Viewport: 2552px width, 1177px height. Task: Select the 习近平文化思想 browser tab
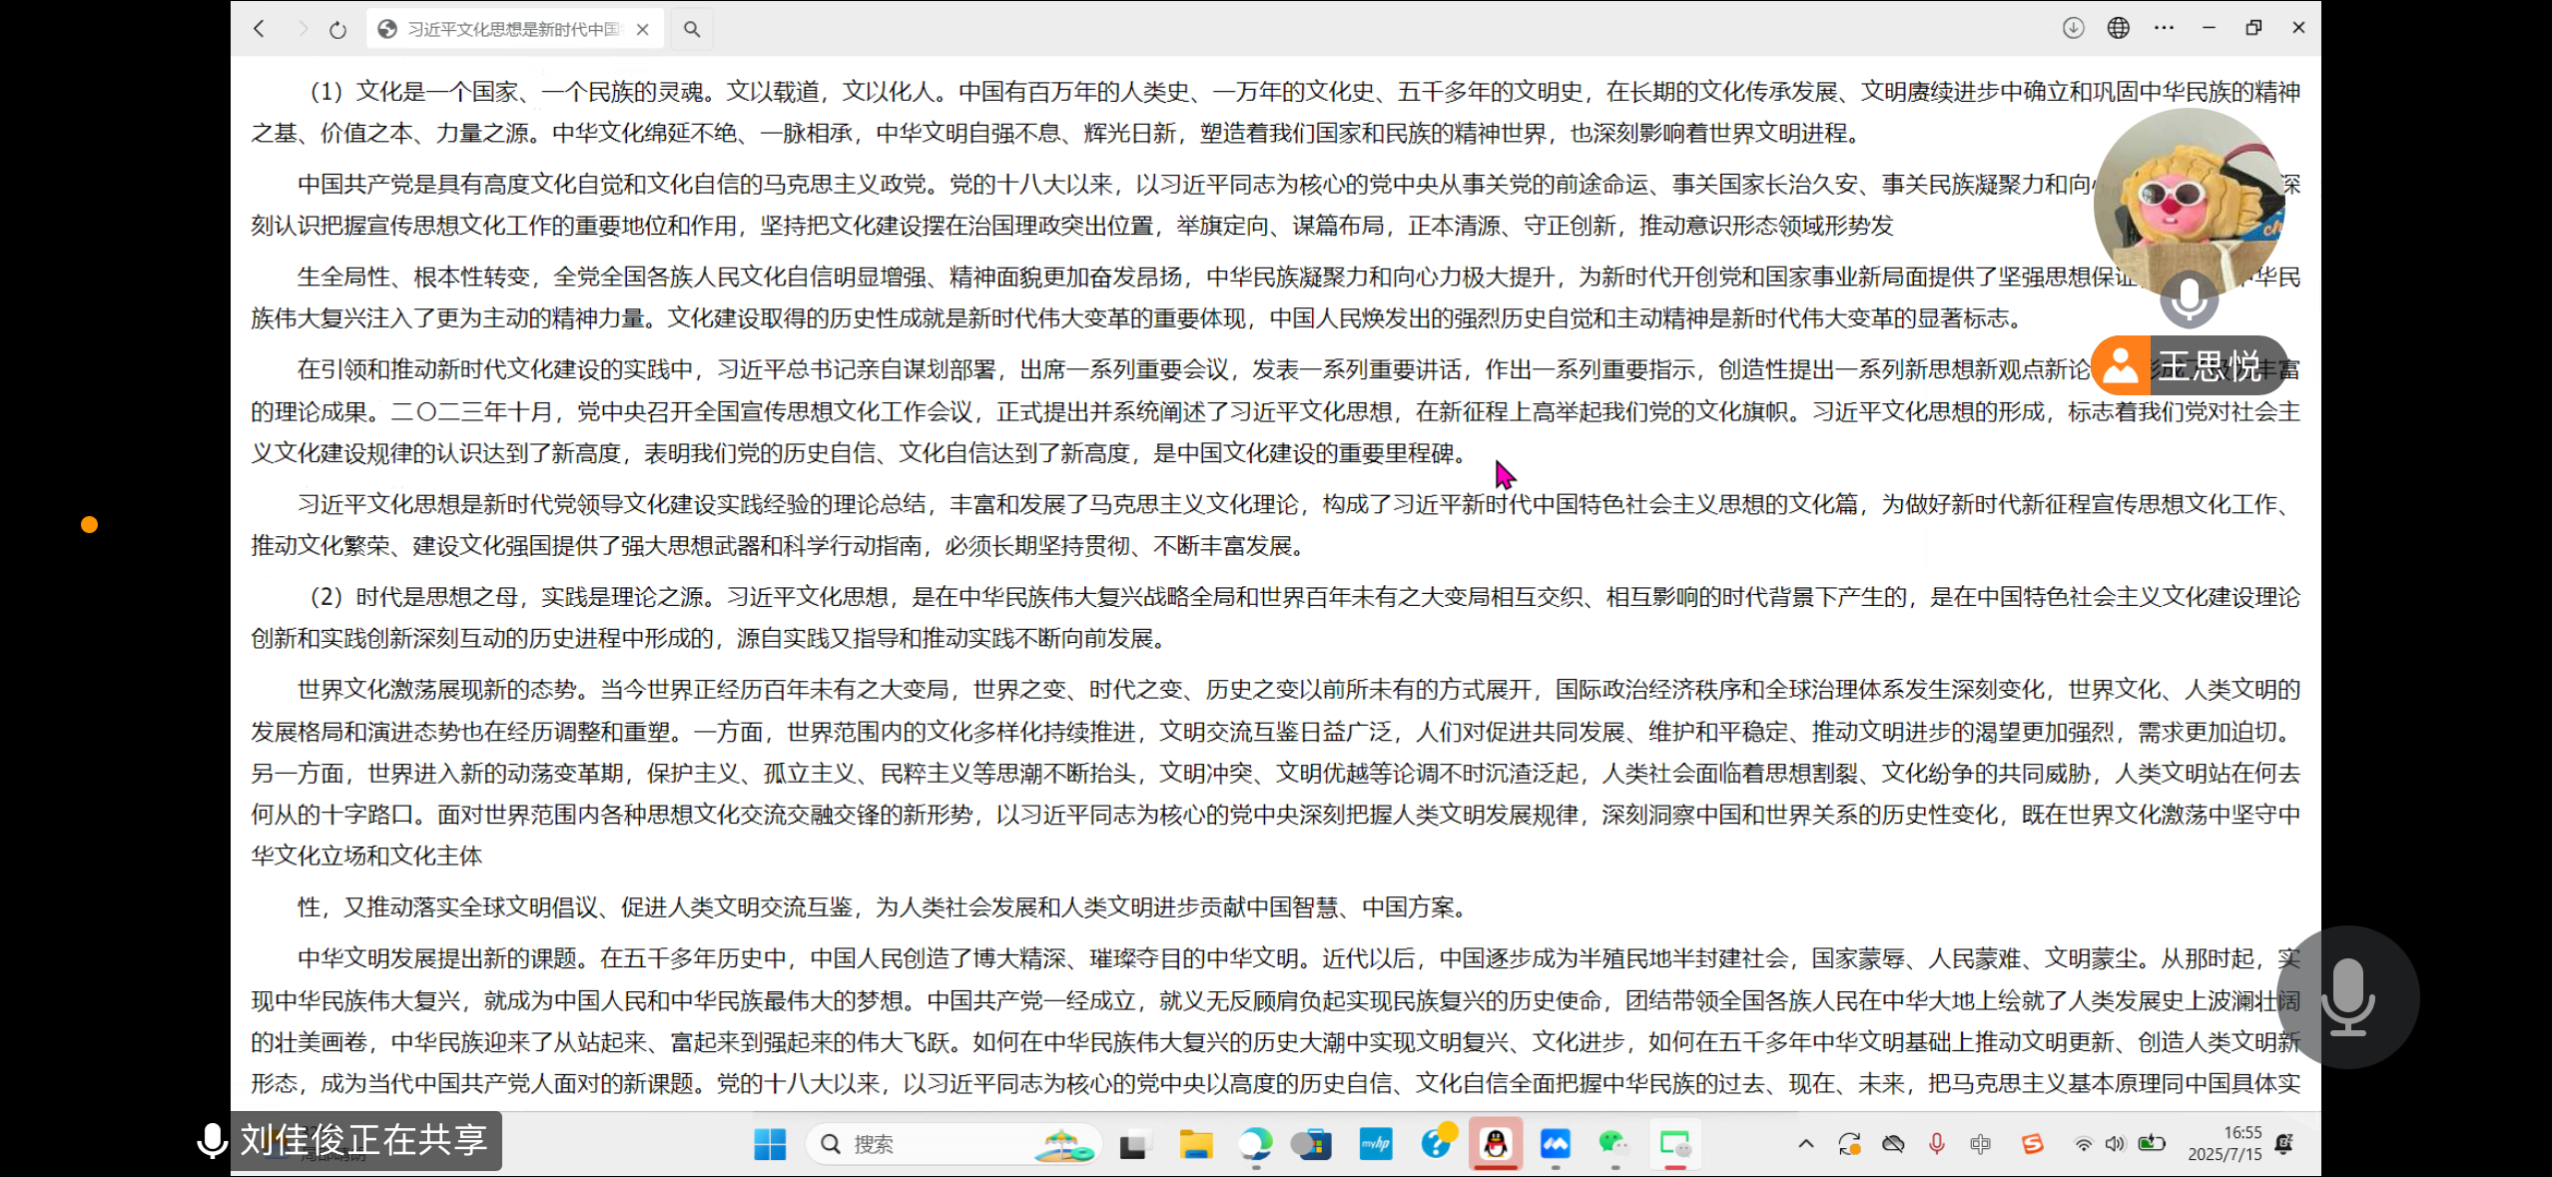click(x=509, y=30)
